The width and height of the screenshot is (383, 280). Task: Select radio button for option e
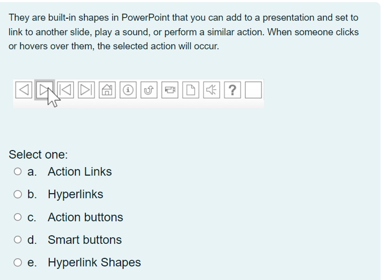point(18,262)
